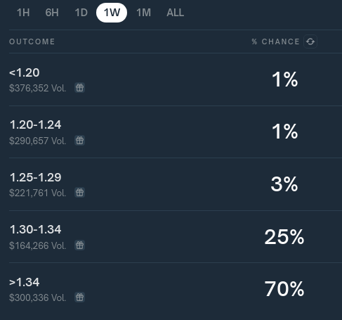Image resolution: width=342 pixels, height=320 pixels.
Task: Click the gift icon next to $290,657 Vol.
Action: click(x=79, y=141)
